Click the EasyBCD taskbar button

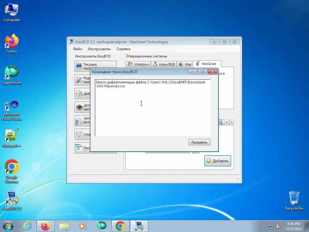139,226
